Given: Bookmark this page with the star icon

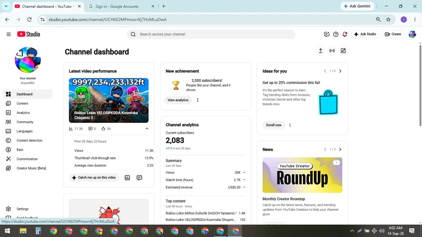Looking at the screenshot, I should tap(388, 20).
